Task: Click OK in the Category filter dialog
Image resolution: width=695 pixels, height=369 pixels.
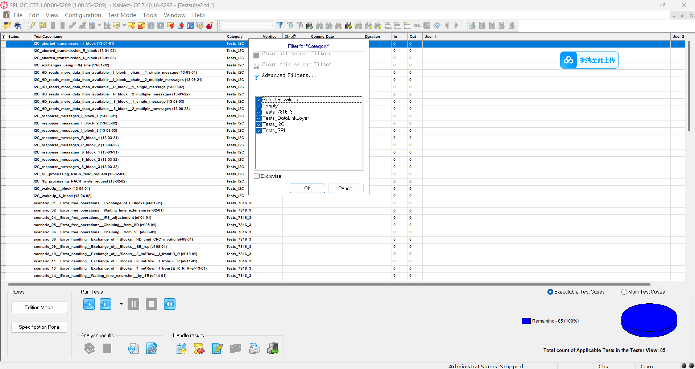Action: point(307,188)
